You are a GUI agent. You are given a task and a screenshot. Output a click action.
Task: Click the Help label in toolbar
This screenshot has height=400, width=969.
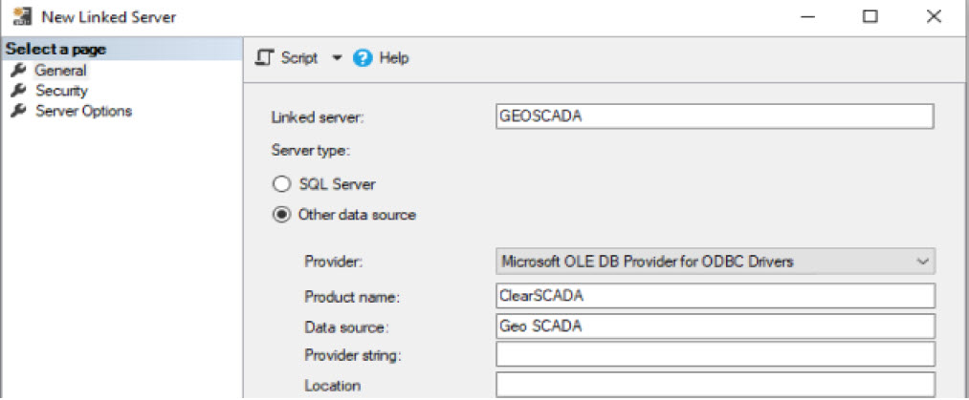point(394,58)
